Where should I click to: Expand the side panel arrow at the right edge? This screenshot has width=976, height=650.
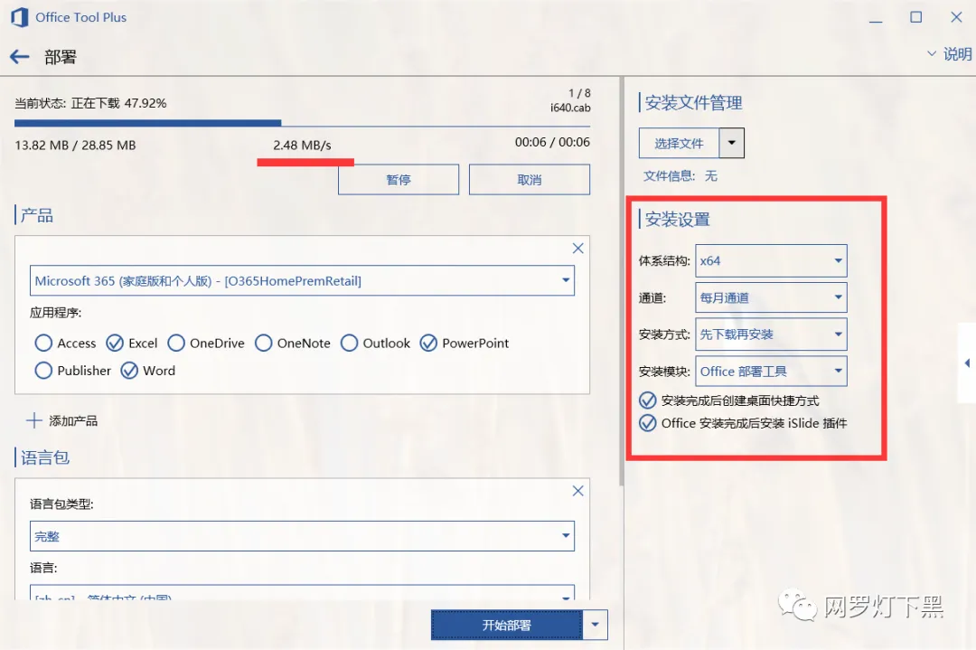point(967,363)
